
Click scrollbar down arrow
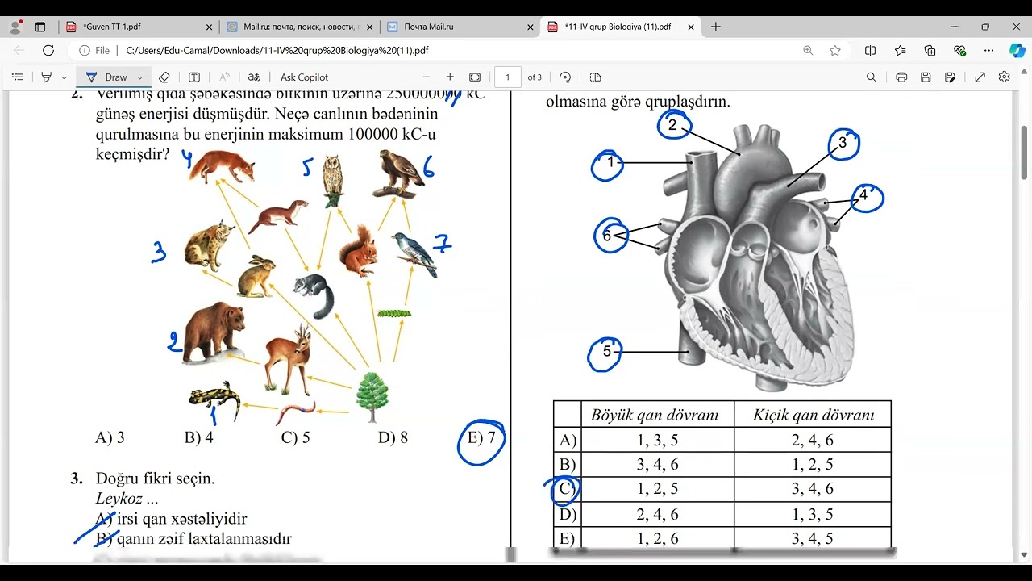(1025, 554)
